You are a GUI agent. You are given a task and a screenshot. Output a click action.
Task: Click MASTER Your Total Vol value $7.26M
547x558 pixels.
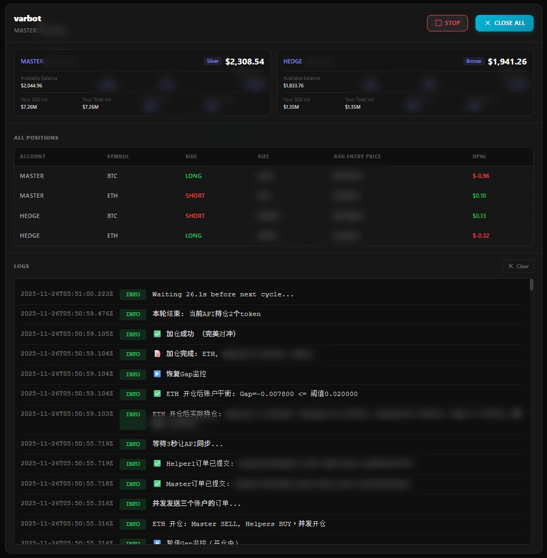(x=91, y=107)
